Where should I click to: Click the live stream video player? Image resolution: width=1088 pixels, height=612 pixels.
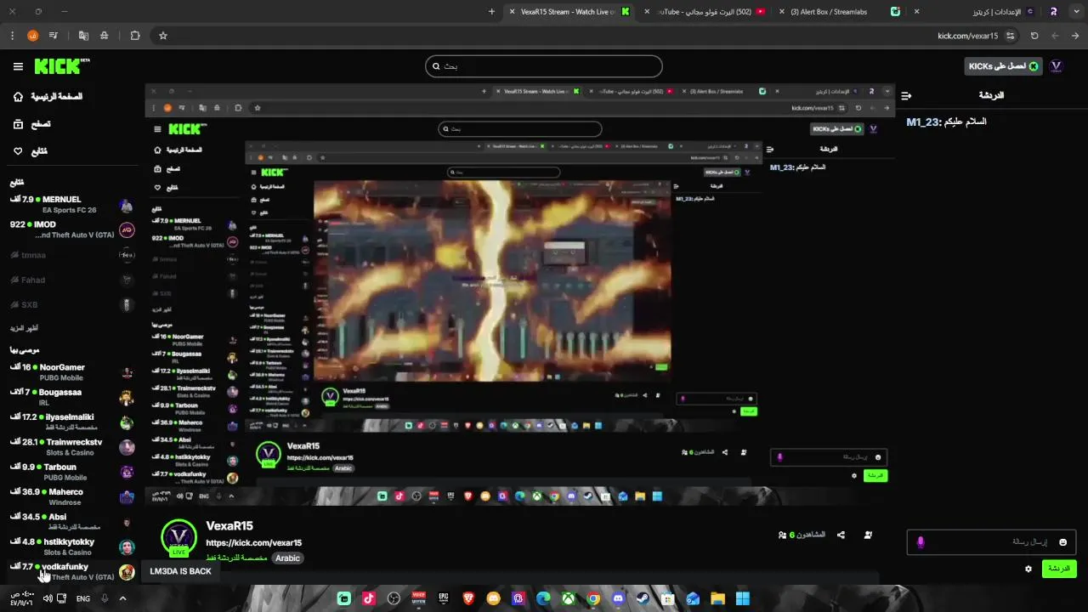[x=520, y=295]
